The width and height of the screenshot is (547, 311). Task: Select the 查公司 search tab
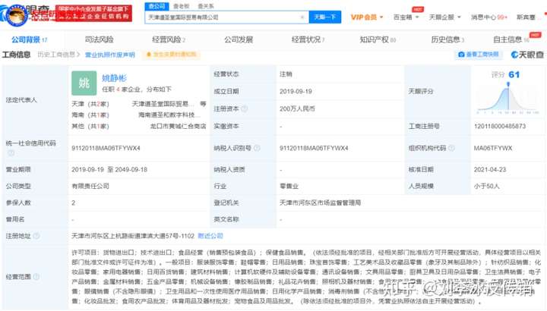(x=157, y=6)
